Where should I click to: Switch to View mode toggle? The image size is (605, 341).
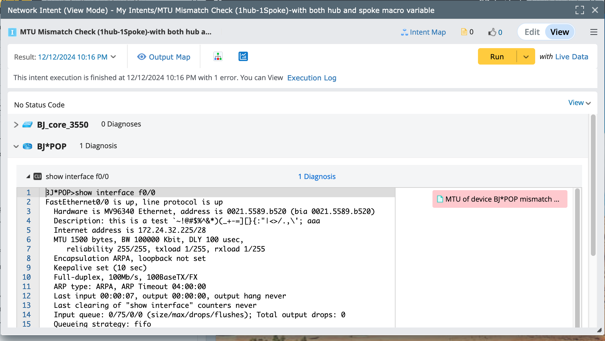point(559,32)
